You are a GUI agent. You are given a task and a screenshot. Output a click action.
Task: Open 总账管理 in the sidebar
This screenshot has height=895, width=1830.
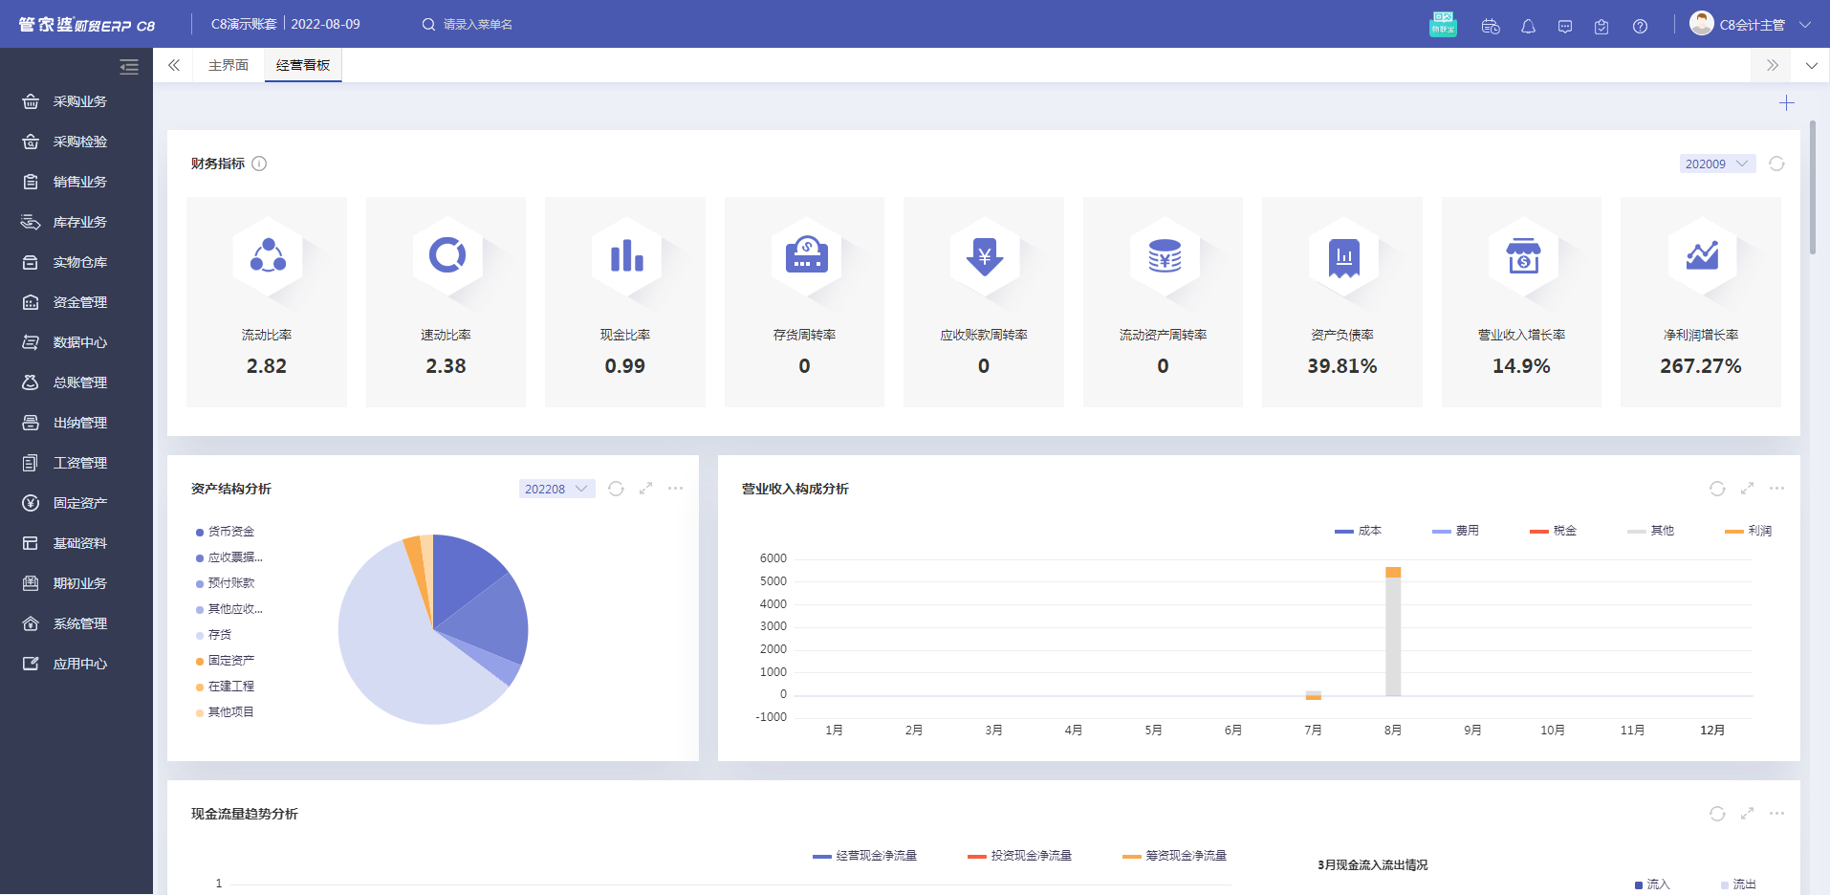coord(79,382)
